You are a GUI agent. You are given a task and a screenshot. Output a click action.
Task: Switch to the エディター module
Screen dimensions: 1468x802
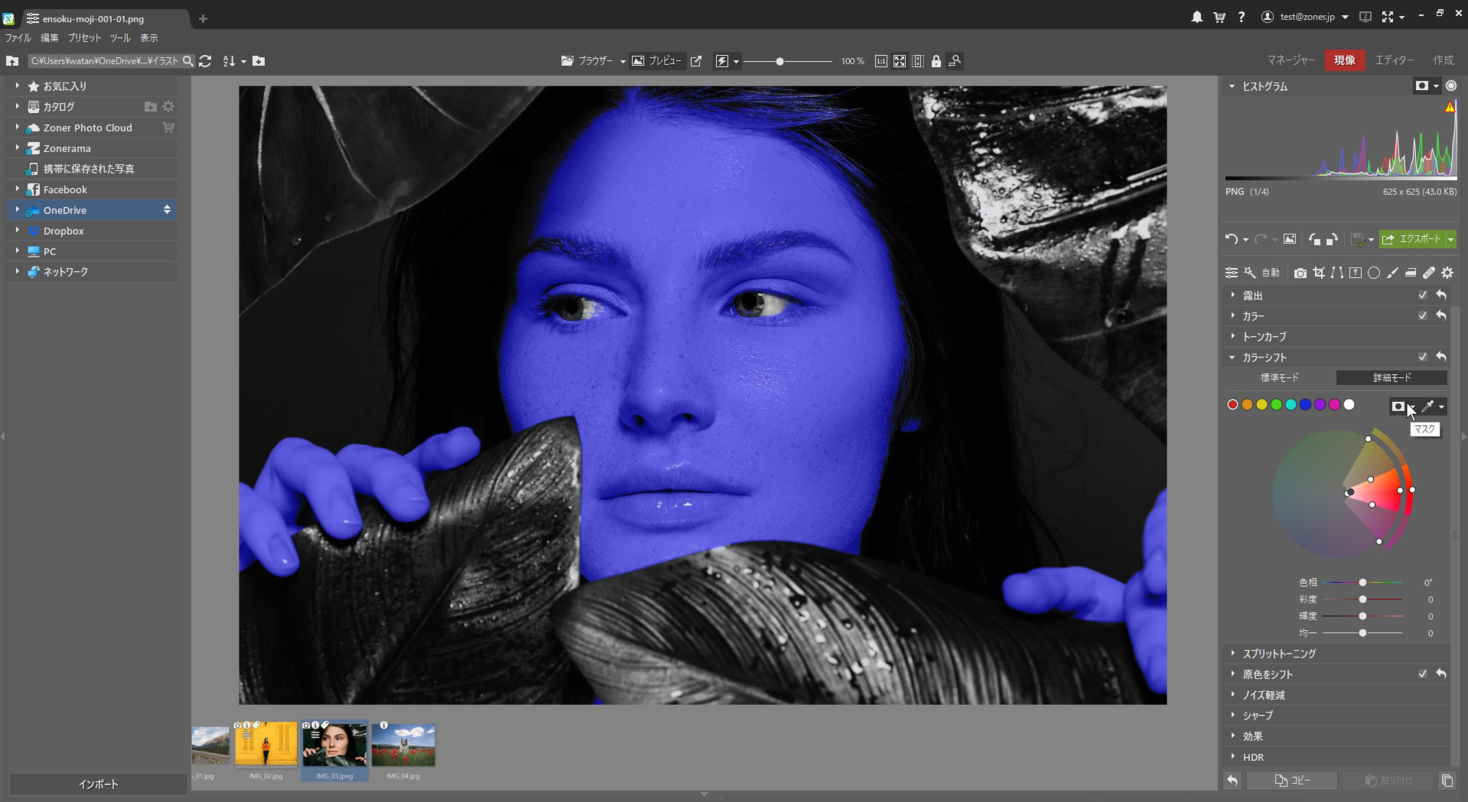coord(1394,60)
